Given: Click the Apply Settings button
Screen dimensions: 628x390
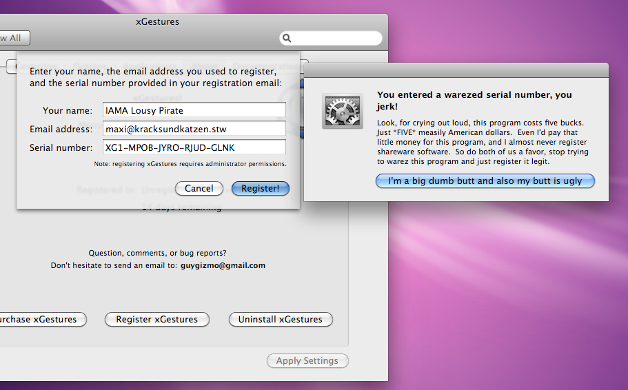Looking at the screenshot, I should coord(307,361).
